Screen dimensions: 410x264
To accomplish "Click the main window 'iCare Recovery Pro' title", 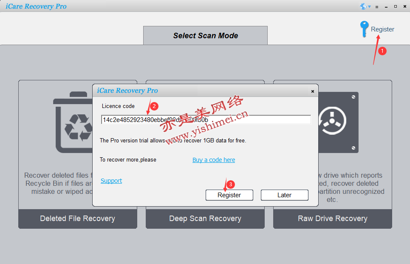I will 36,6.
